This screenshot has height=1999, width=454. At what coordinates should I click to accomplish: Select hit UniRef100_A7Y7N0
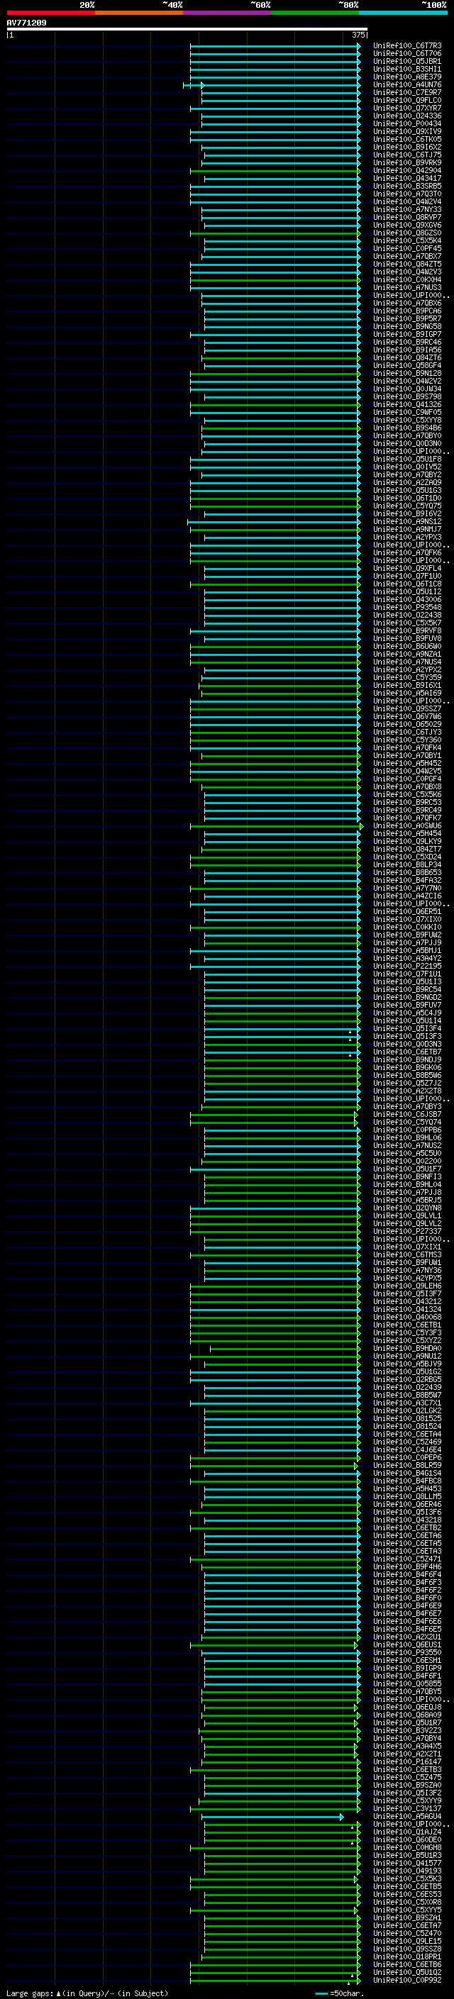point(406,888)
